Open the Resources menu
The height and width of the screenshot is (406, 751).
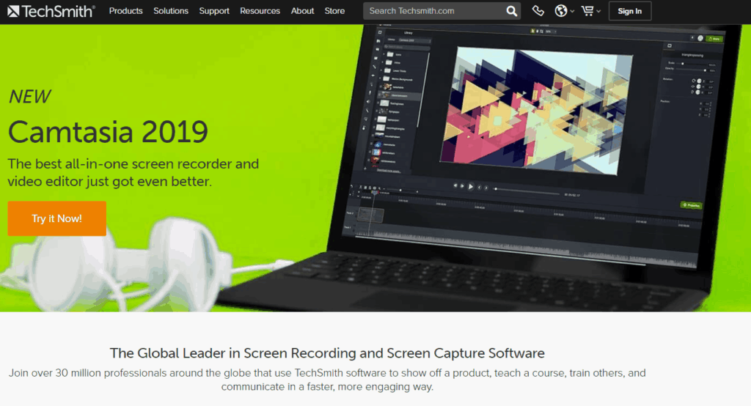coord(260,11)
